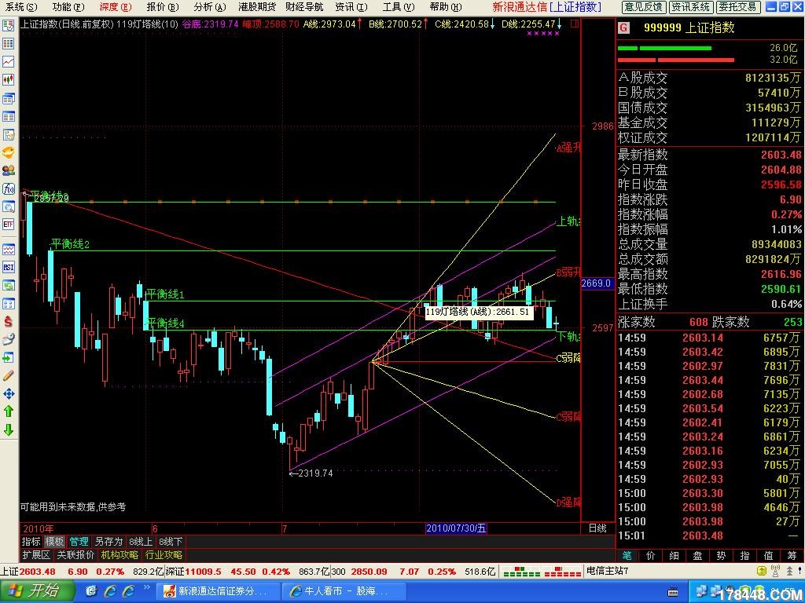
Task: Click the 8线上 tab
Action: click(141, 542)
